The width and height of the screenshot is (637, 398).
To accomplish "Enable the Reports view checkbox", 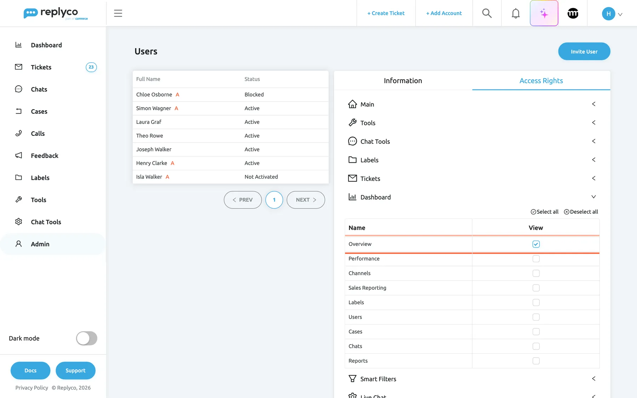I will (x=536, y=361).
